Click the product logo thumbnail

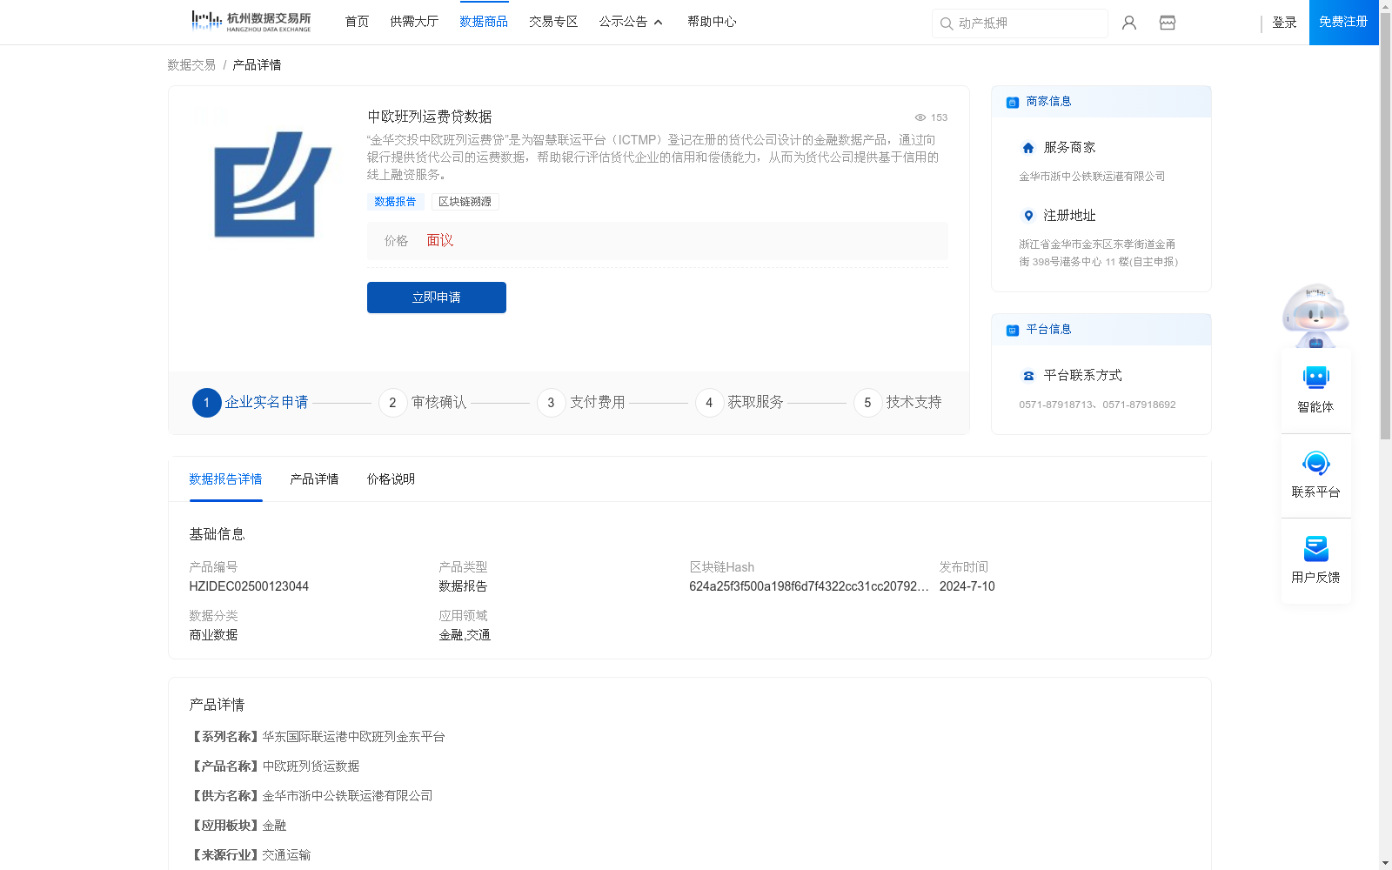pos(272,184)
